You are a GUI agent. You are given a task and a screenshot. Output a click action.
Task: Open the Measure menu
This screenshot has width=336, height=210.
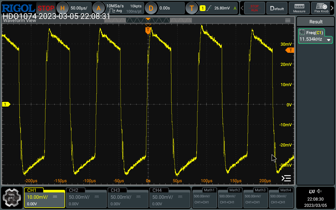[299, 8]
